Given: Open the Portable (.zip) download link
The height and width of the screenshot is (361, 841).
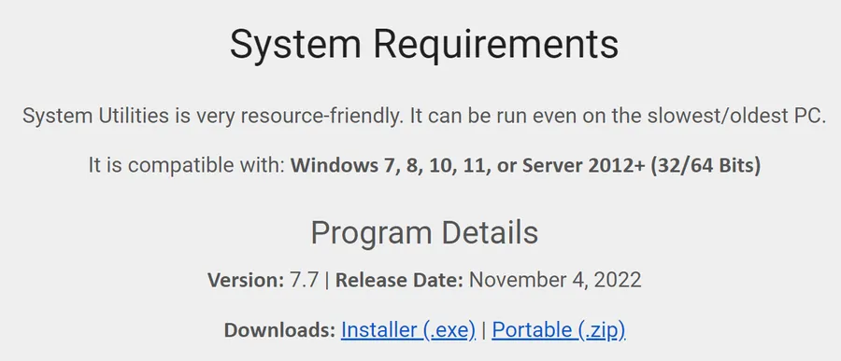Looking at the screenshot, I should pos(559,330).
